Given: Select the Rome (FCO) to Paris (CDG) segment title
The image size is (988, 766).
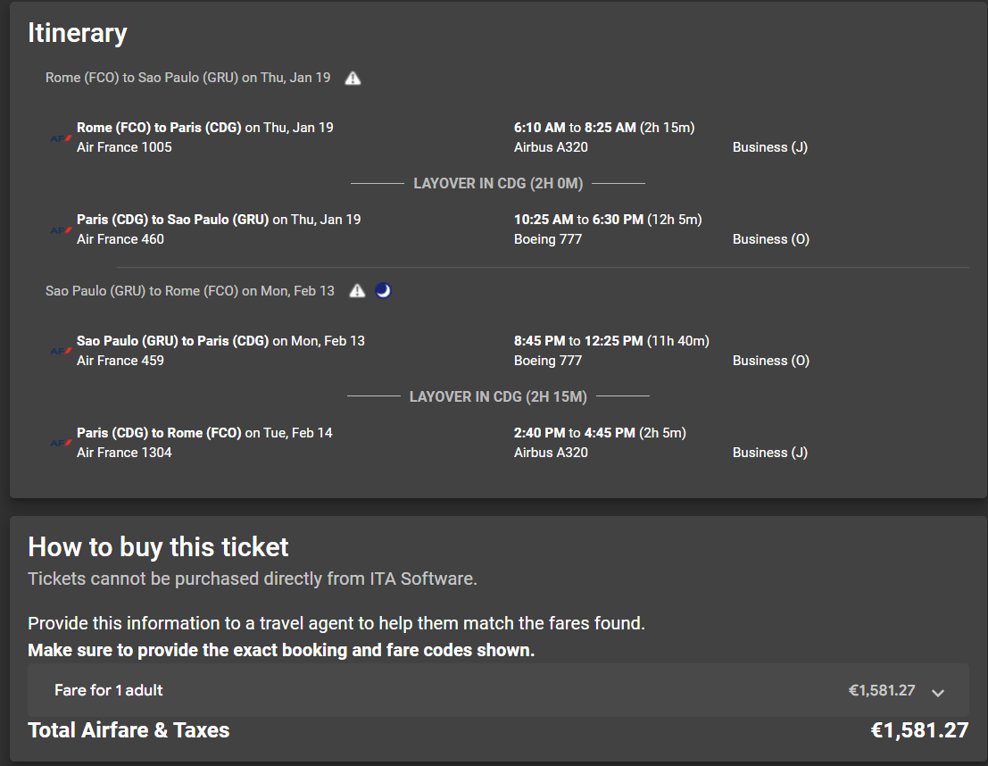Looking at the screenshot, I should [x=159, y=128].
